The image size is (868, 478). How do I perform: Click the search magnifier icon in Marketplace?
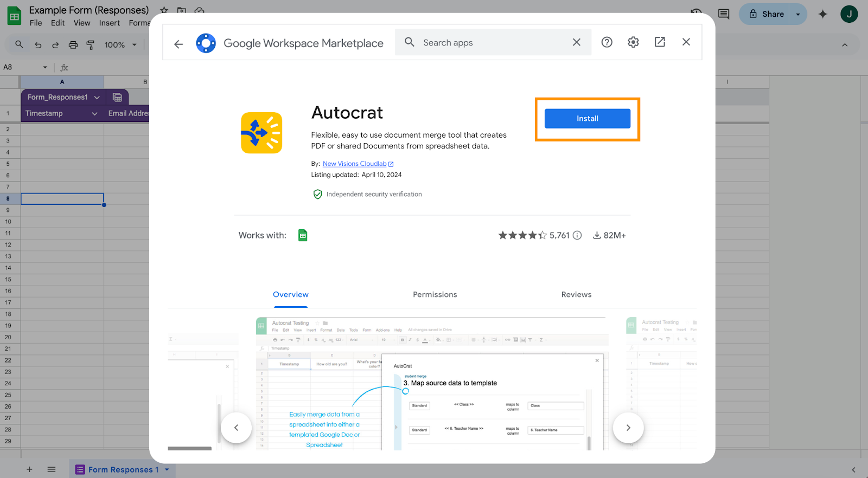410,42
